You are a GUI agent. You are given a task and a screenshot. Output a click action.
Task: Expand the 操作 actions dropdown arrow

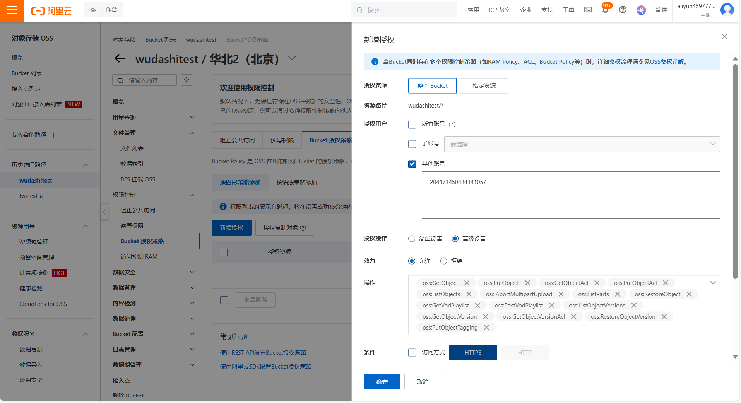(713, 283)
